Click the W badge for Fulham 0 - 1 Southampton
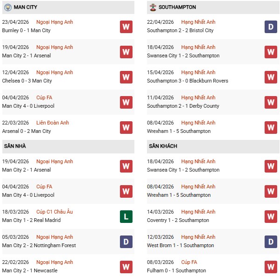This screenshot has height=277, width=280. 271,267
